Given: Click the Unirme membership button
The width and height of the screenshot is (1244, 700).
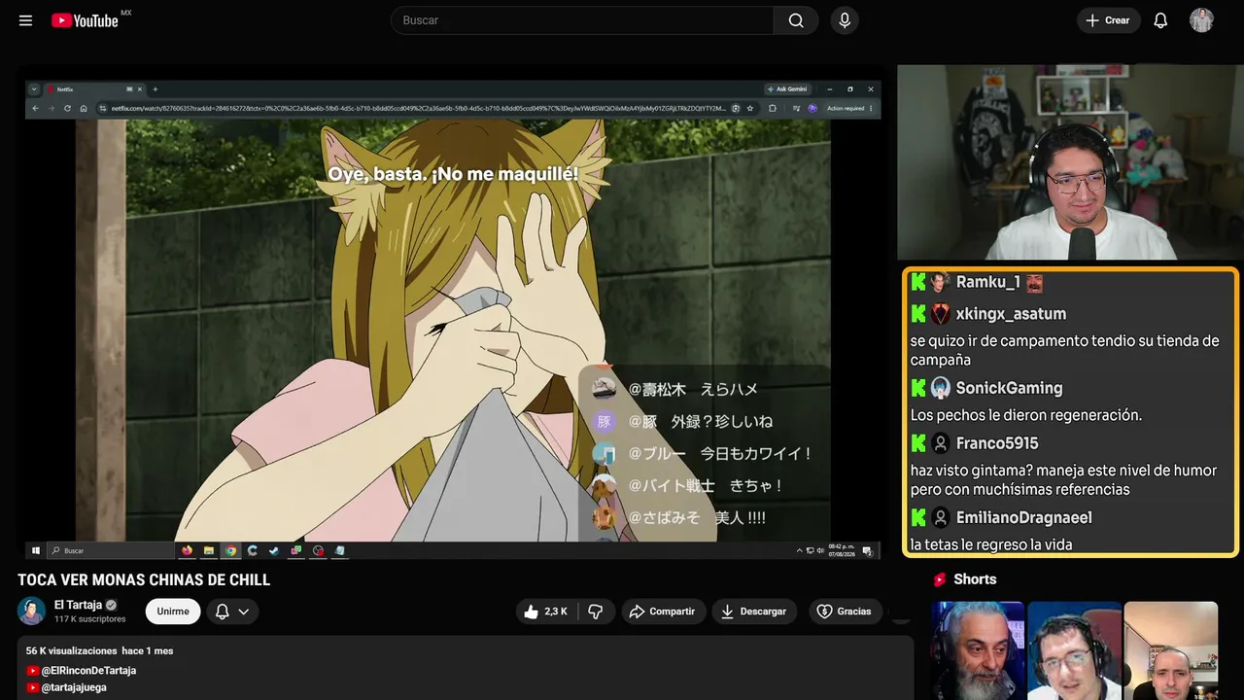Looking at the screenshot, I should tap(173, 612).
